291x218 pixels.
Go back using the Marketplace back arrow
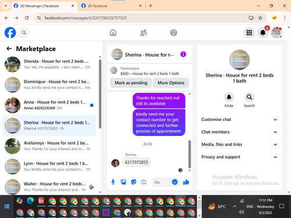9,49
